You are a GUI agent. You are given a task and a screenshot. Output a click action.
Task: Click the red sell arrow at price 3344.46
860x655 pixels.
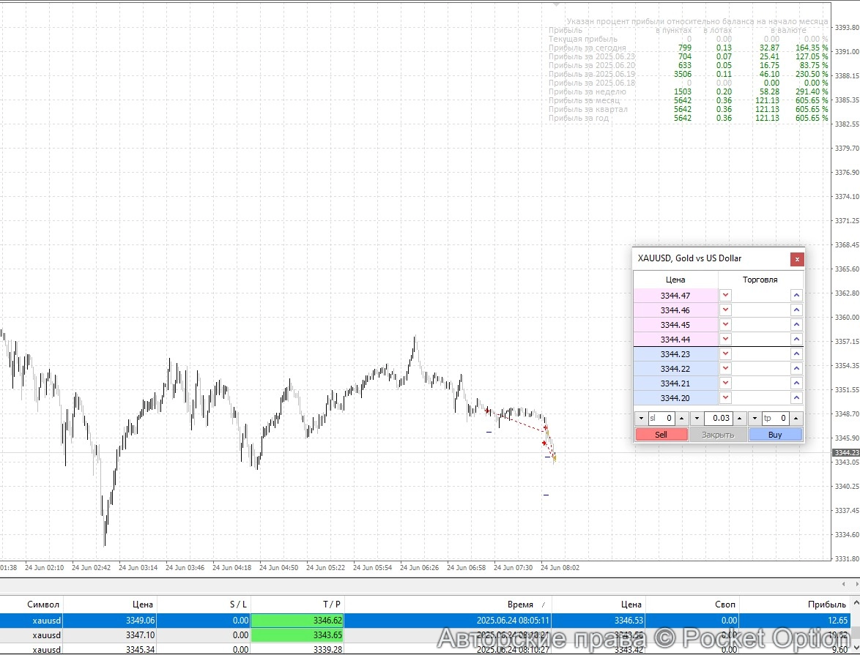725,310
